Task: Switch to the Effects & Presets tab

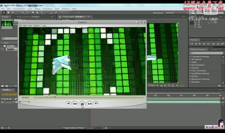Action: [x=198, y=49]
